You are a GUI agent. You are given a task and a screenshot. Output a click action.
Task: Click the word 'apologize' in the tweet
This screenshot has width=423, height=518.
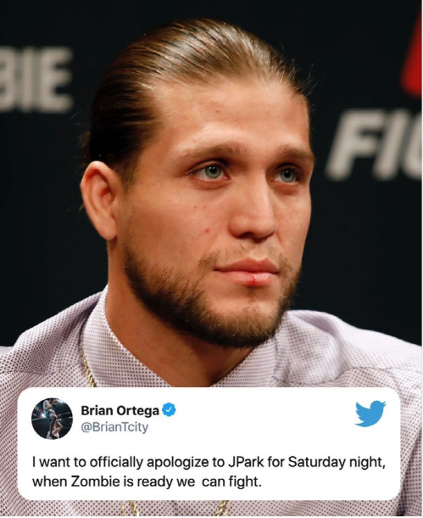[178, 463]
